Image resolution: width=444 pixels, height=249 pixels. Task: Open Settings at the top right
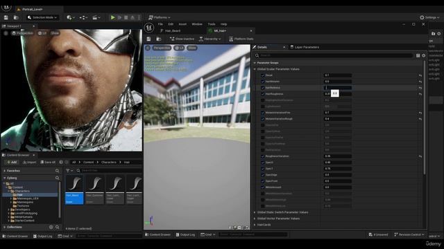click(x=429, y=17)
